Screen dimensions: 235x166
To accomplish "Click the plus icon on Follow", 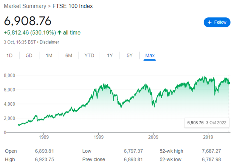I will [x=209, y=22].
